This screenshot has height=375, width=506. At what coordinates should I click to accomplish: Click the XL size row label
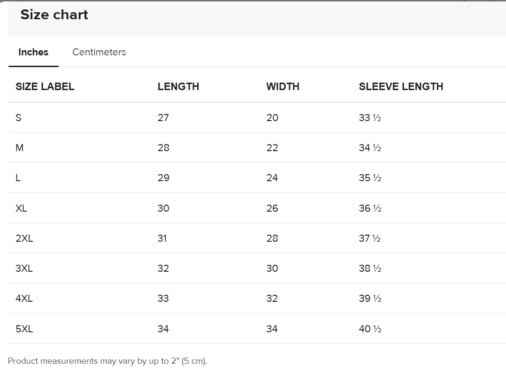pos(21,208)
